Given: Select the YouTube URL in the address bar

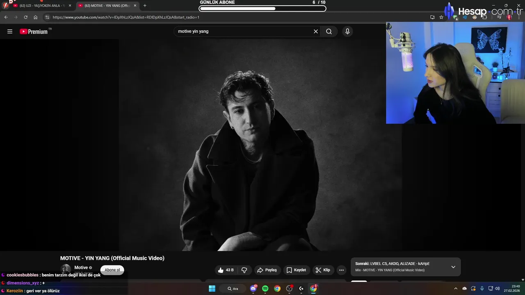Looking at the screenshot, I should (x=126, y=18).
